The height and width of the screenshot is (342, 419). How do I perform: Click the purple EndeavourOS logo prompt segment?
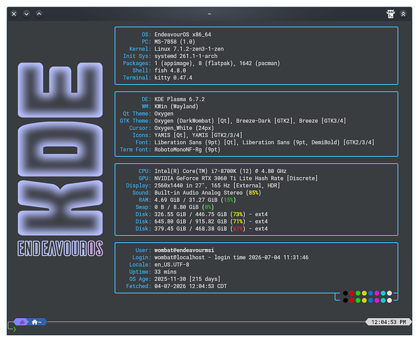(22, 322)
